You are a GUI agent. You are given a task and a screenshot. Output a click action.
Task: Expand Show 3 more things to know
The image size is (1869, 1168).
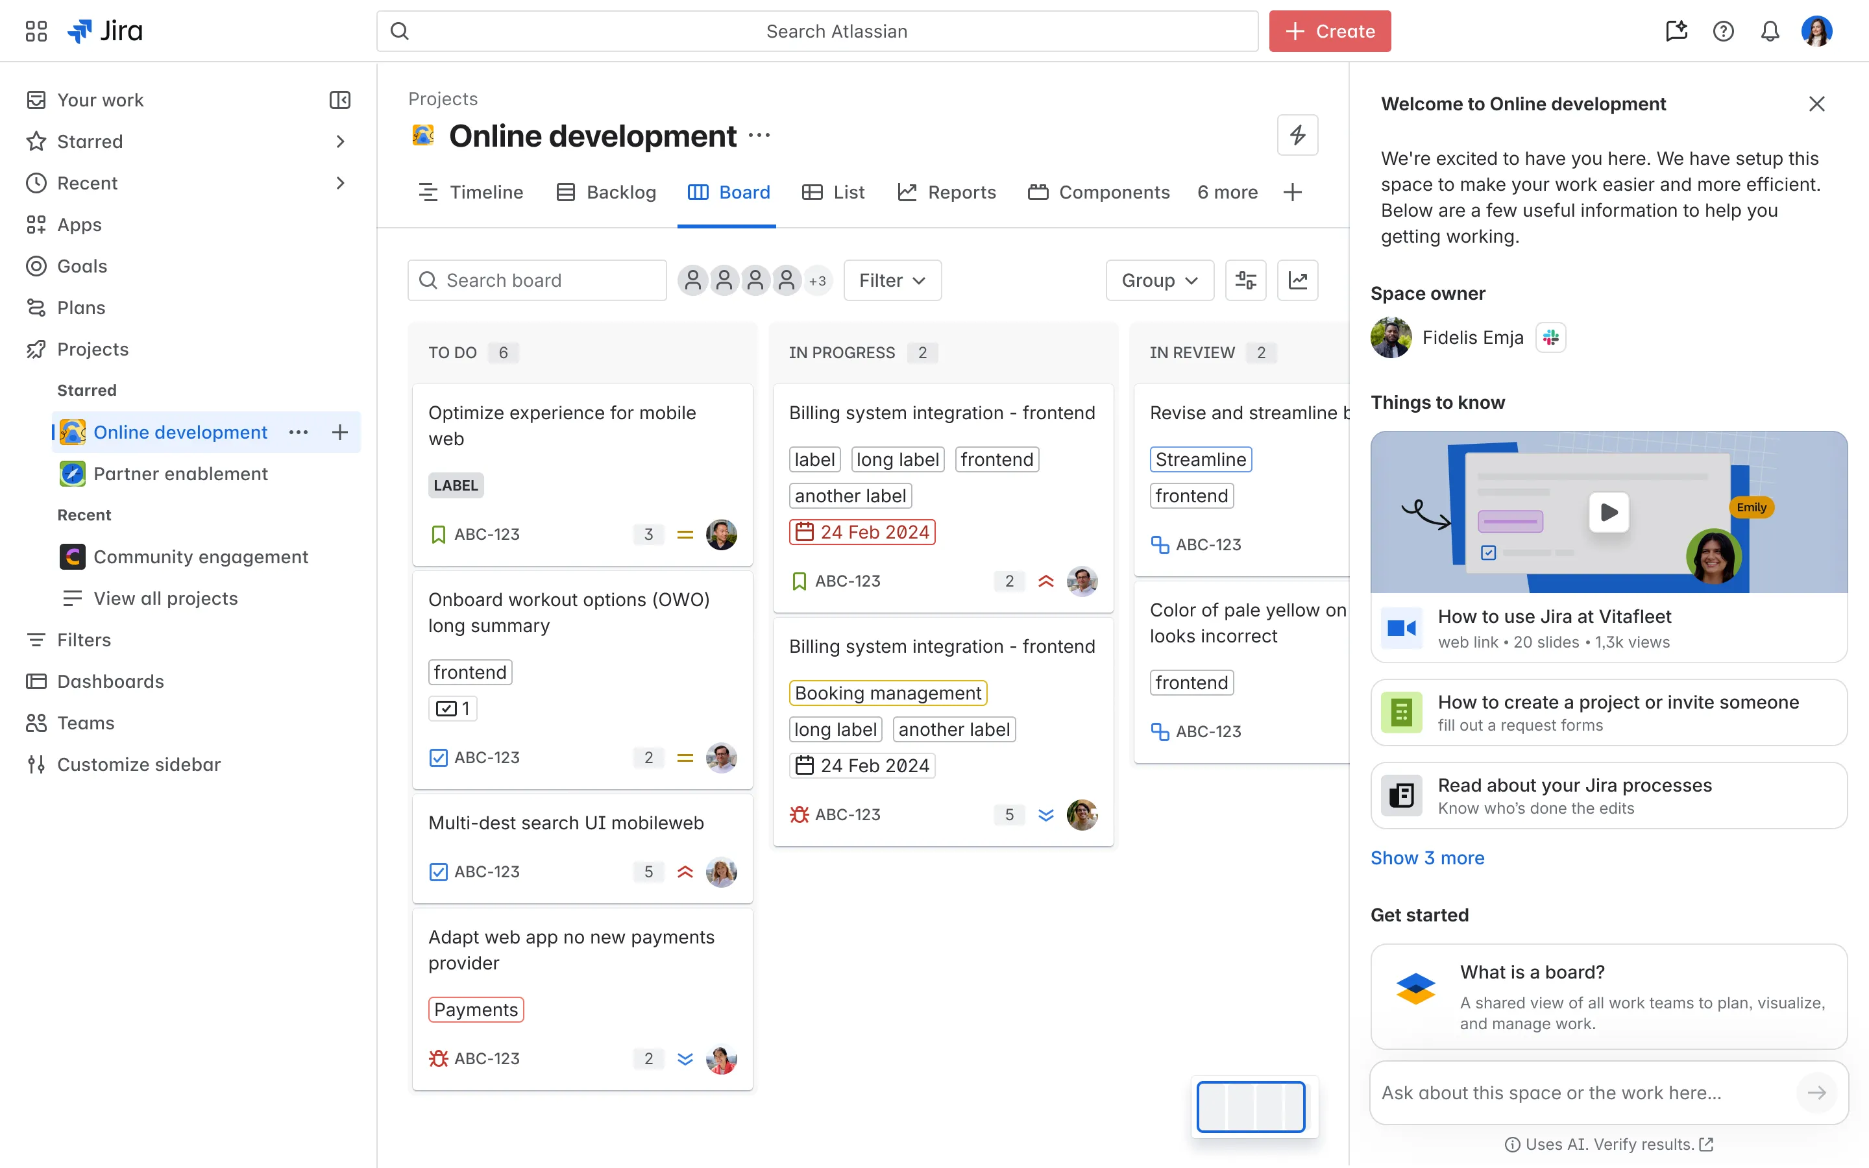pos(1427,858)
